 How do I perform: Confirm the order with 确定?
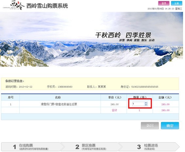[170, 126]
